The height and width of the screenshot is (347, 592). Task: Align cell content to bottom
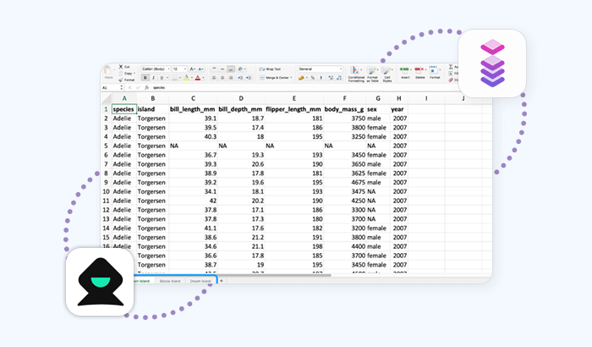(x=231, y=69)
